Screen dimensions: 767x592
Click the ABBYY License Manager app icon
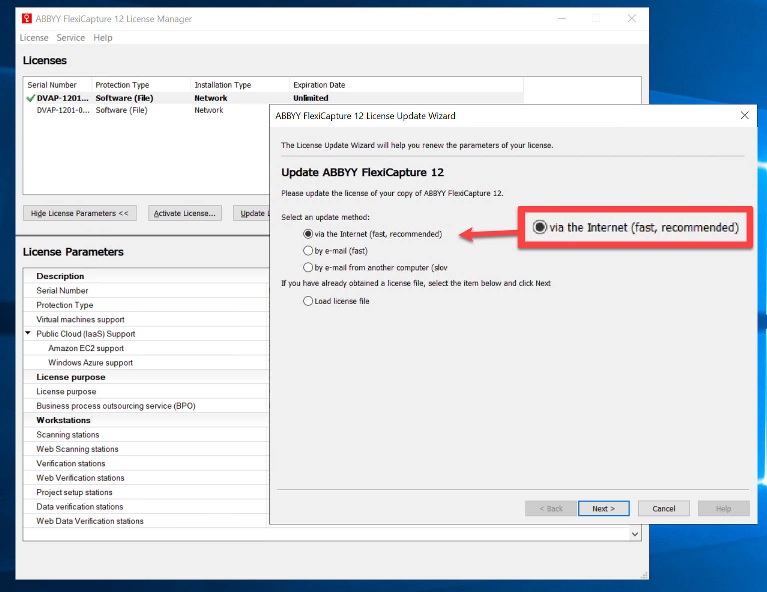(27, 18)
